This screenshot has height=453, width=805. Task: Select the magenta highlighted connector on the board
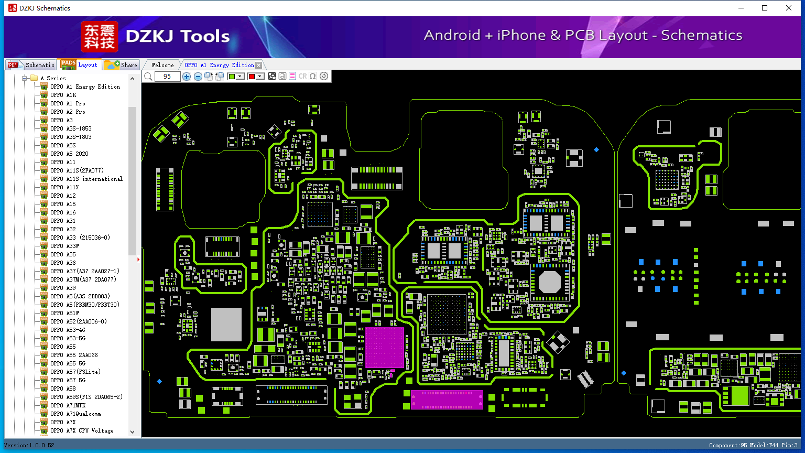pyautogui.click(x=447, y=400)
